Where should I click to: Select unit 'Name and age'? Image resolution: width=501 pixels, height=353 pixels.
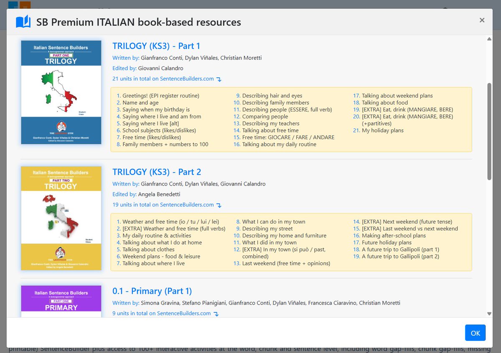[x=140, y=103]
